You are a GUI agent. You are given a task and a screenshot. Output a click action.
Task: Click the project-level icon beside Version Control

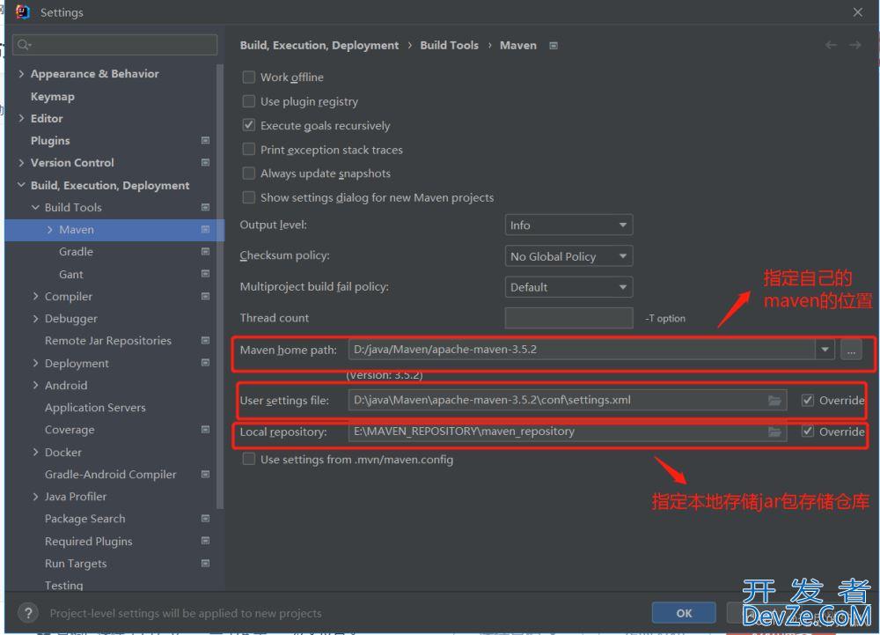point(205,162)
